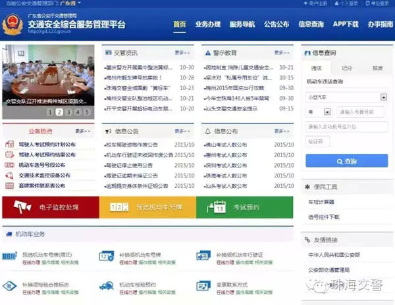Click 更多 in 信息公告 section
This screenshot has height=305, width=395.
coord(182,131)
